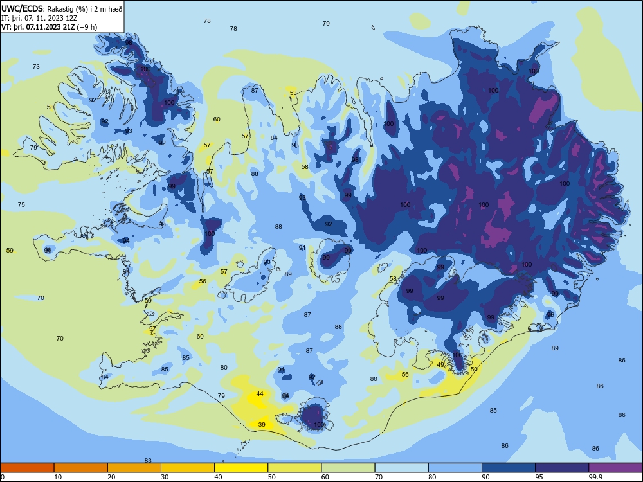Click the '44' humidity value on the map

pyautogui.click(x=260, y=394)
